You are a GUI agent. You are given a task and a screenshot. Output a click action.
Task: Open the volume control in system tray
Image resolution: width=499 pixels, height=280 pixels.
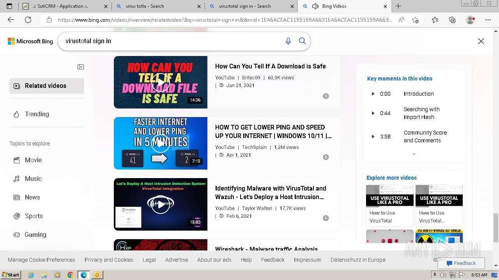pyautogui.click(x=443, y=275)
